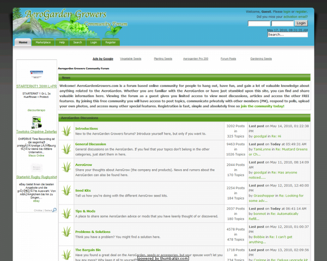Open bonmot's profile link

[259, 214]
